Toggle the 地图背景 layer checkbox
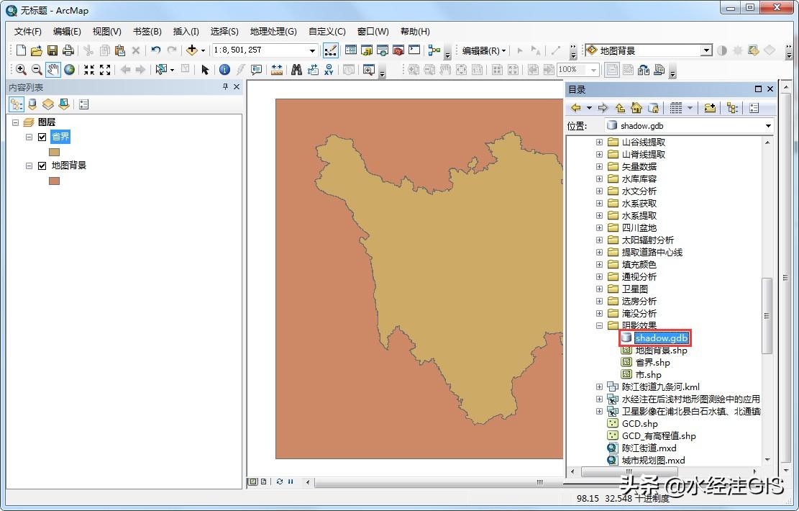Viewport: 799px width, 511px height. pos(43,165)
